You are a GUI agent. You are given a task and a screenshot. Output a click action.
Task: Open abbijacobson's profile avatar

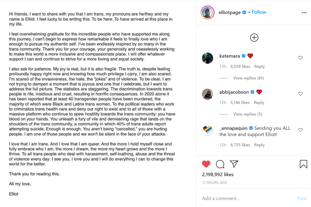(207, 94)
